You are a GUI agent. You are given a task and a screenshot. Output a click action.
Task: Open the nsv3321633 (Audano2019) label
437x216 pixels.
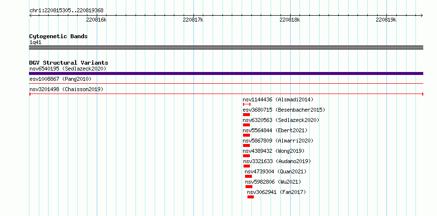click(x=277, y=161)
